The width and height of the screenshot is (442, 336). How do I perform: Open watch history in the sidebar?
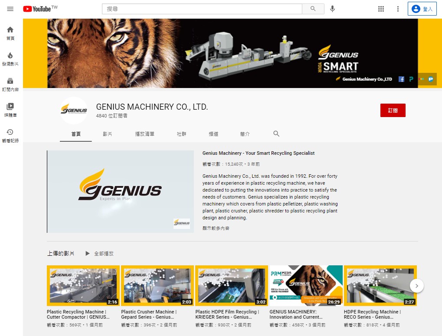10,136
